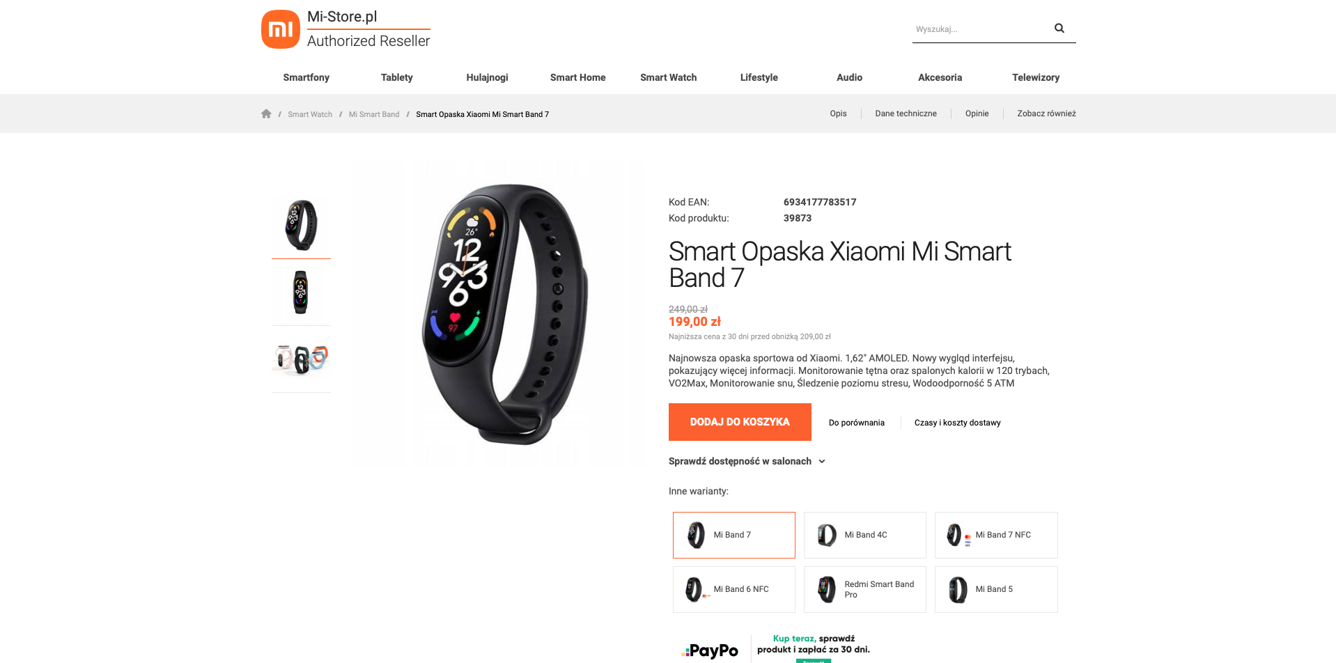Show the colored bands thumbnail image
Screen dimensions: 1336x663
pyautogui.click(x=301, y=359)
